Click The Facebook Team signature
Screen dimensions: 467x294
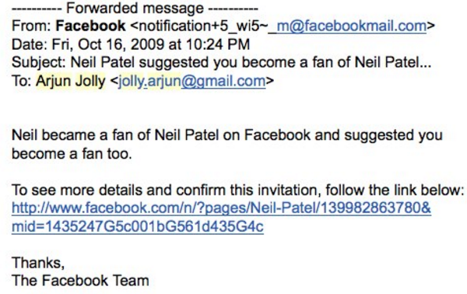[80, 281]
